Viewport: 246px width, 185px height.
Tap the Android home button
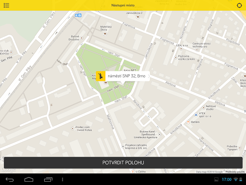tap(29, 179)
